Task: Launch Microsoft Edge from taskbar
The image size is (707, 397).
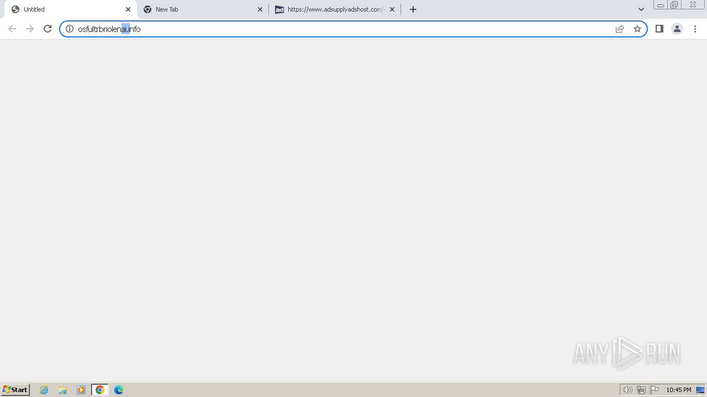Action: (x=119, y=390)
